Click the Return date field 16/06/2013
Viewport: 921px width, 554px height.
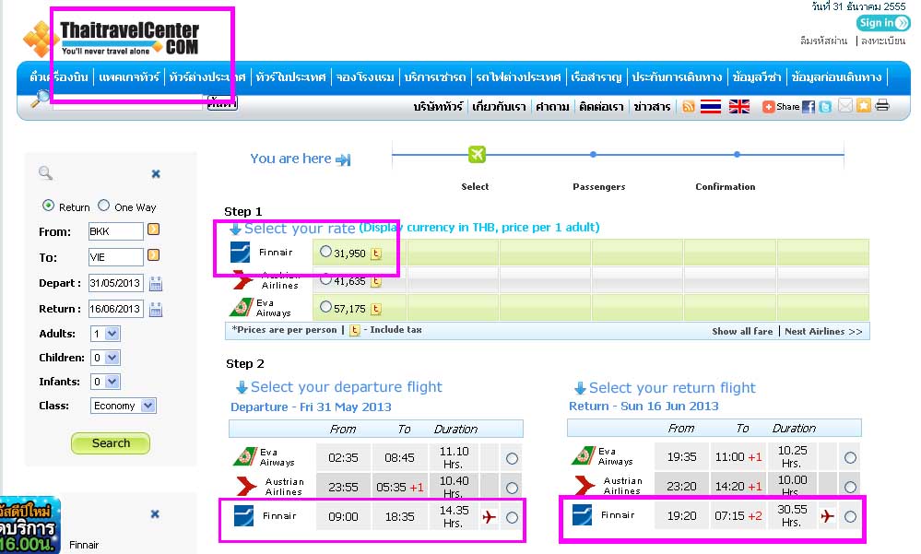pyautogui.click(x=116, y=309)
